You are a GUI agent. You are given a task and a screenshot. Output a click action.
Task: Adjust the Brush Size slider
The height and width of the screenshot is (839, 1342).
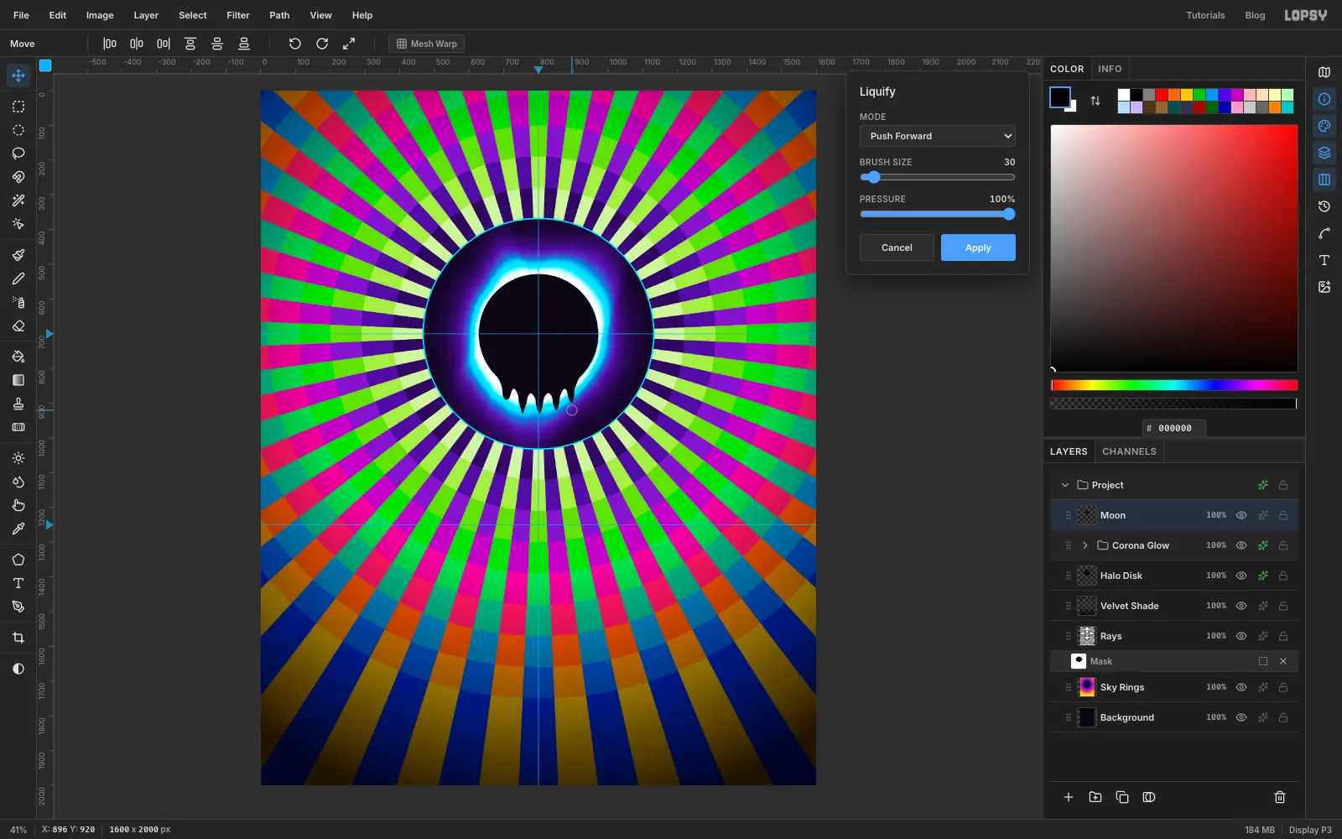(x=938, y=177)
